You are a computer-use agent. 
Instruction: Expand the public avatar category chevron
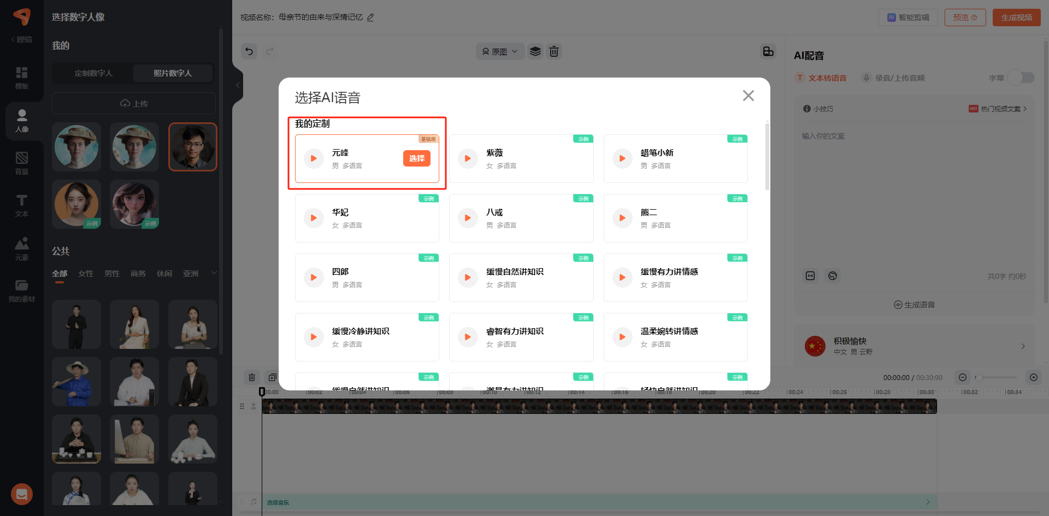tap(214, 273)
